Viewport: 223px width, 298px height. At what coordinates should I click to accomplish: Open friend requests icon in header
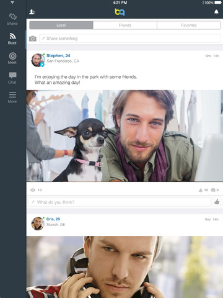(x=32, y=12)
